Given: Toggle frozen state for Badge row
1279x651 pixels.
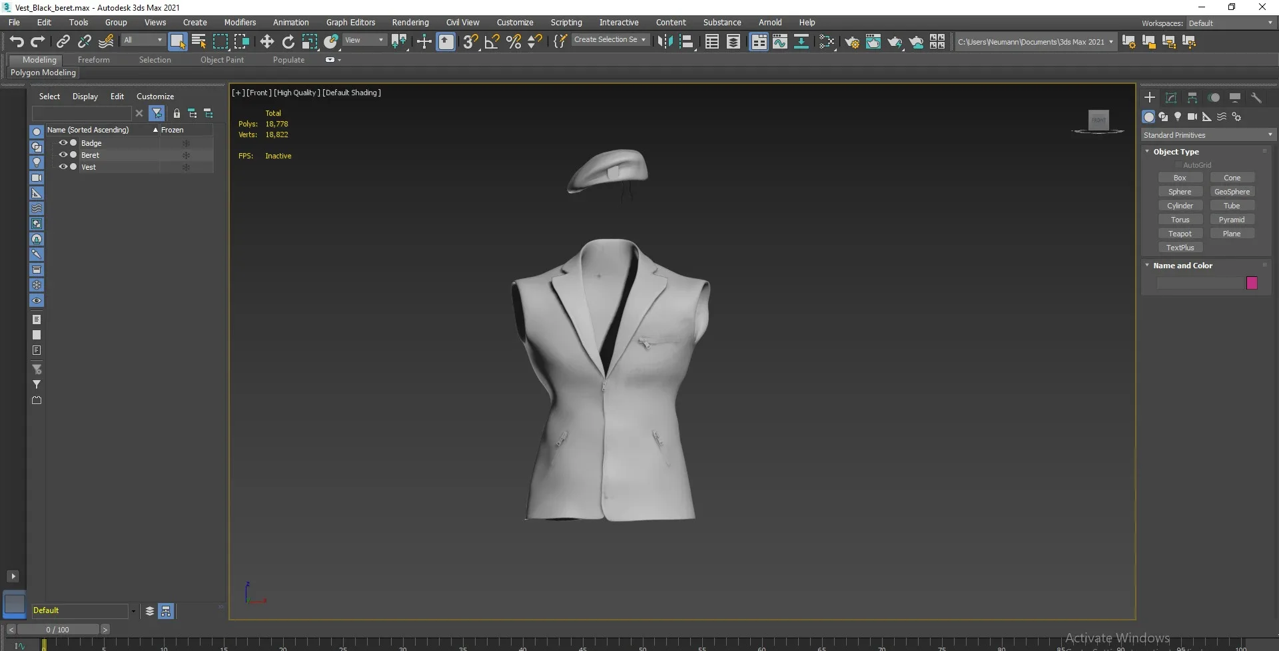Looking at the screenshot, I should click(187, 143).
